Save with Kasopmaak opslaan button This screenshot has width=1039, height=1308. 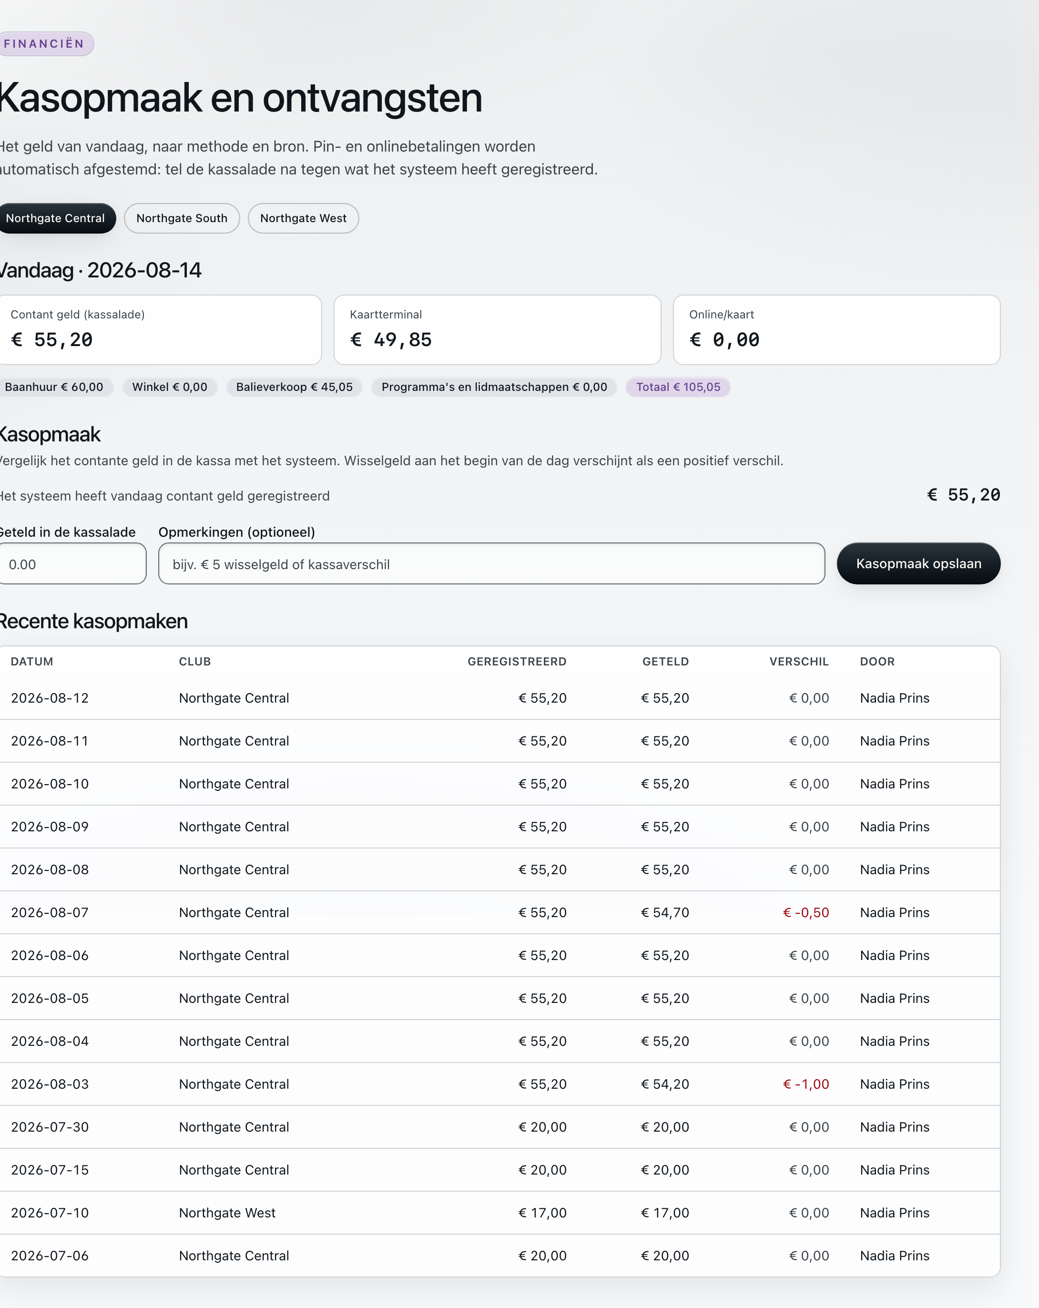(918, 563)
